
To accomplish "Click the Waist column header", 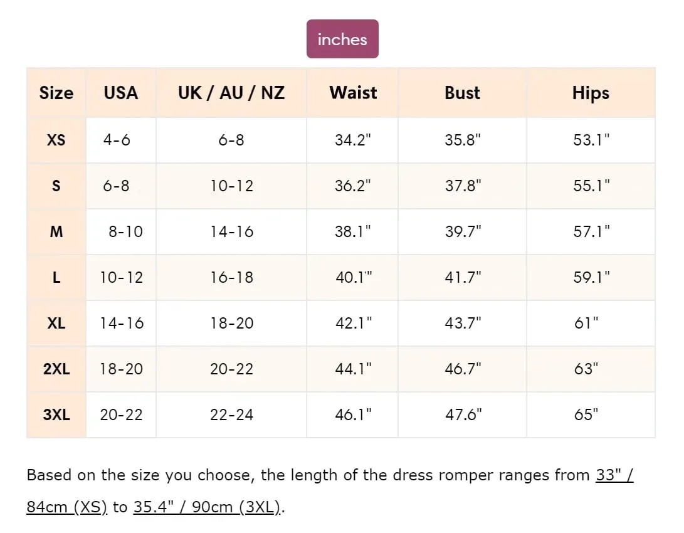I will (x=353, y=93).
